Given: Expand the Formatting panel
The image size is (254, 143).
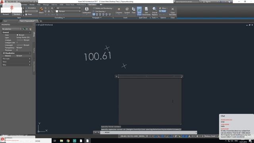Looking at the screenshot, I should click(60, 17).
